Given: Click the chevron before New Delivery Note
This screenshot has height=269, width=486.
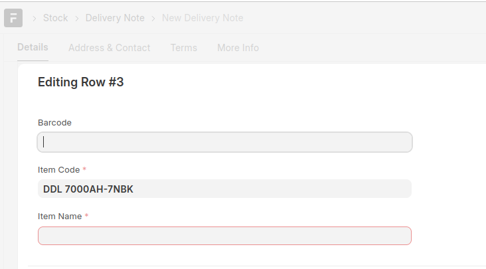Looking at the screenshot, I should pos(153,19).
